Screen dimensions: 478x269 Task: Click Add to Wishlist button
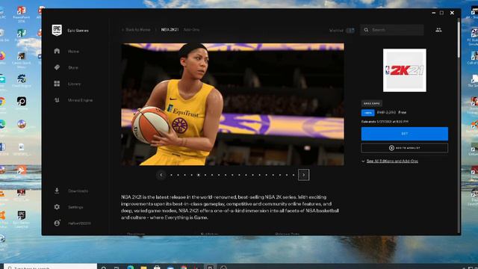(405, 148)
